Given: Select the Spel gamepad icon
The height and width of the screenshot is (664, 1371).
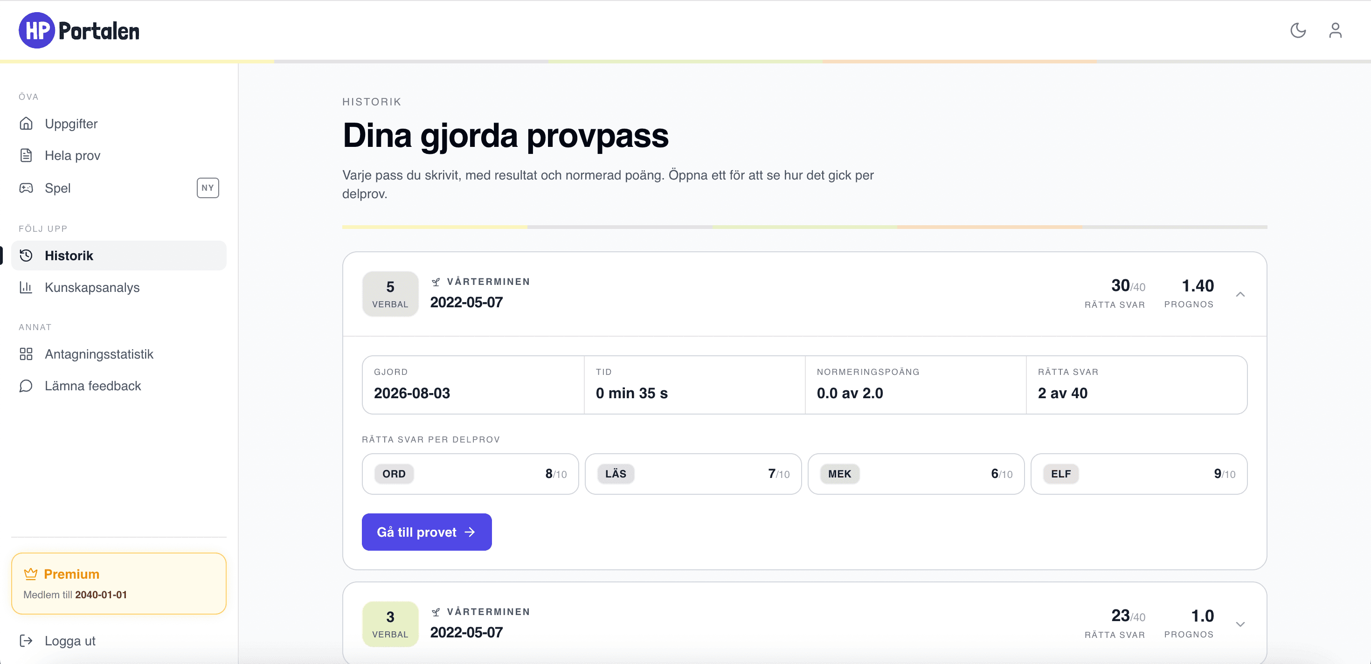Looking at the screenshot, I should [x=26, y=188].
